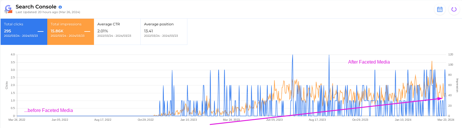Click the Oct 29, 2022 axis label
Viewport: 462px width, 128px height.
point(146,120)
